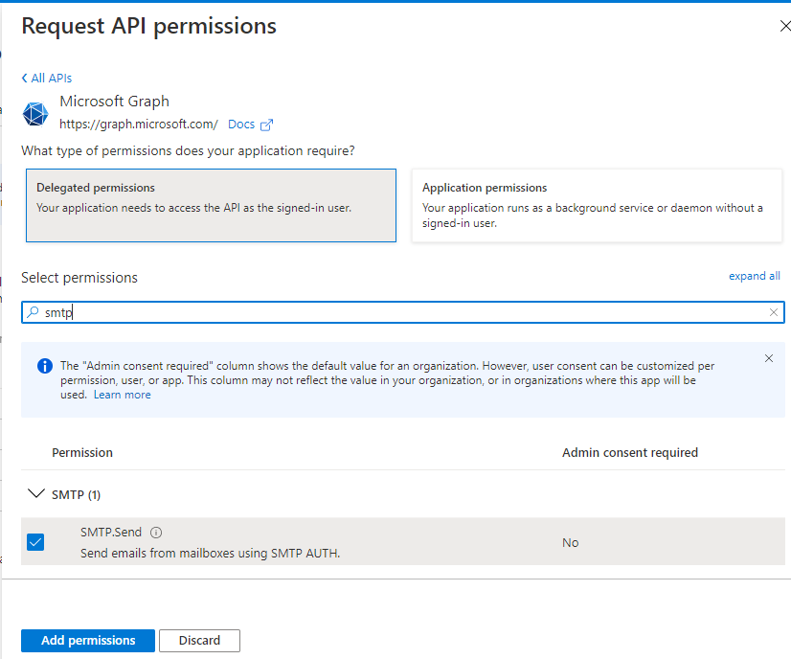The width and height of the screenshot is (791, 659).
Task: Clear the smtp search text
Action: click(774, 312)
